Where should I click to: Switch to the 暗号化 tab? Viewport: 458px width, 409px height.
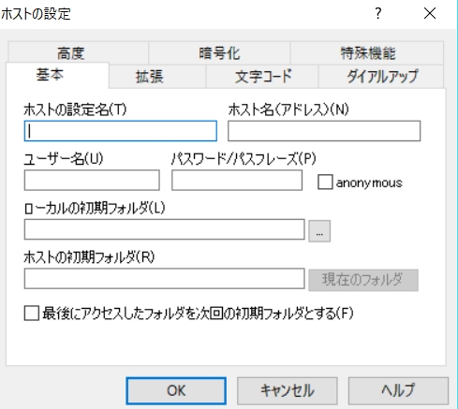[219, 53]
